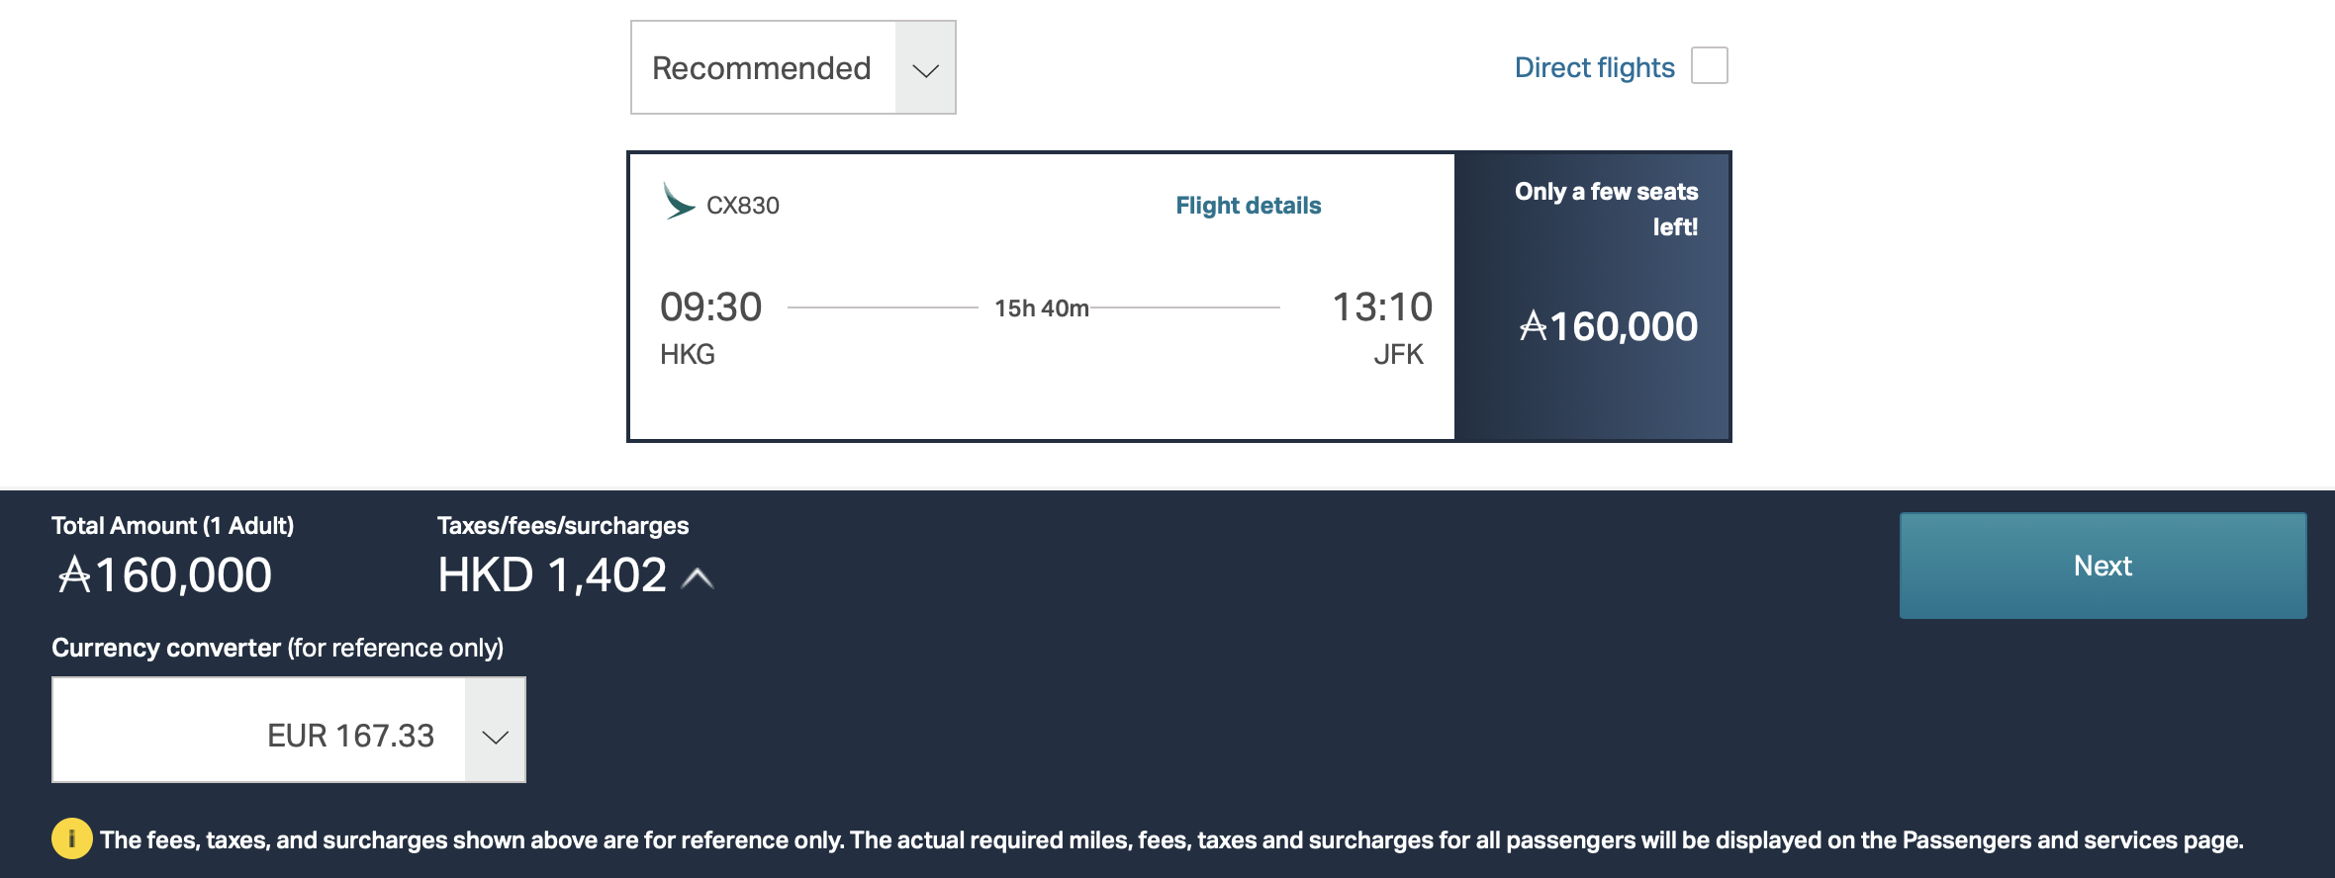This screenshot has height=878, width=2335.
Task: Collapse taxes breakdown with the up chevron
Action: click(698, 578)
